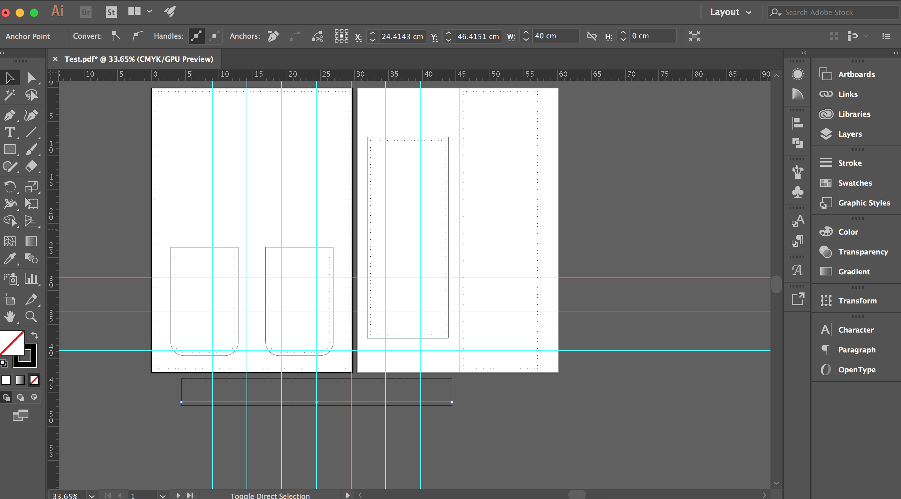Toggle the lock proportions constraint for width and height
901x499 pixels.
pos(591,36)
